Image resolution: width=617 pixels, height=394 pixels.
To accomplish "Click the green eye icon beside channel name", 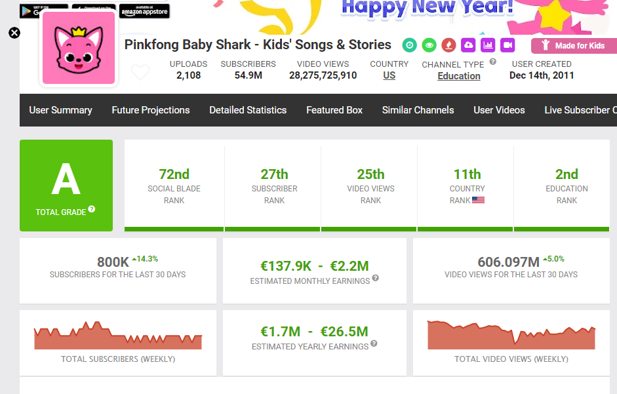I will [429, 45].
